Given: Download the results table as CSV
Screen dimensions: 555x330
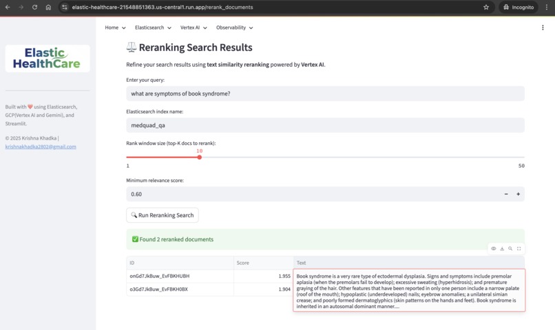Looking at the screenshot, I should click(502, 248).
